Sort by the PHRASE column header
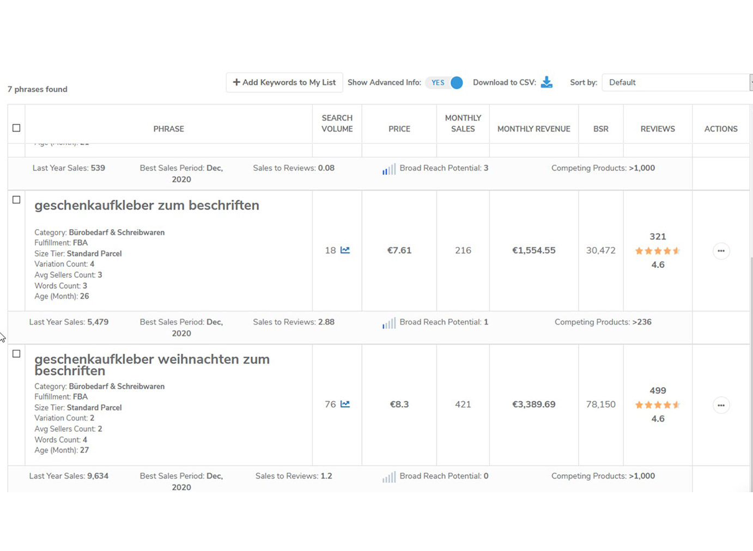753x551 pixels. 168,129
